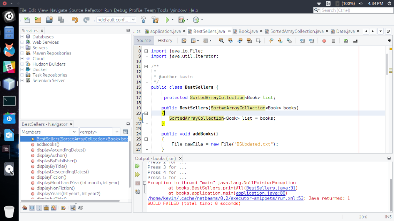The image size is (394, 221).
Task: Open the default config dropdown
Action: 116,20
